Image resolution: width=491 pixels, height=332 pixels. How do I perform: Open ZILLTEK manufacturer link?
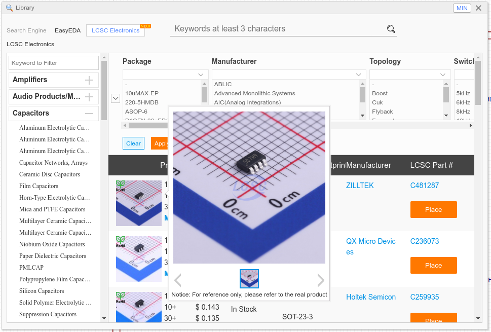tap(360, 186)
